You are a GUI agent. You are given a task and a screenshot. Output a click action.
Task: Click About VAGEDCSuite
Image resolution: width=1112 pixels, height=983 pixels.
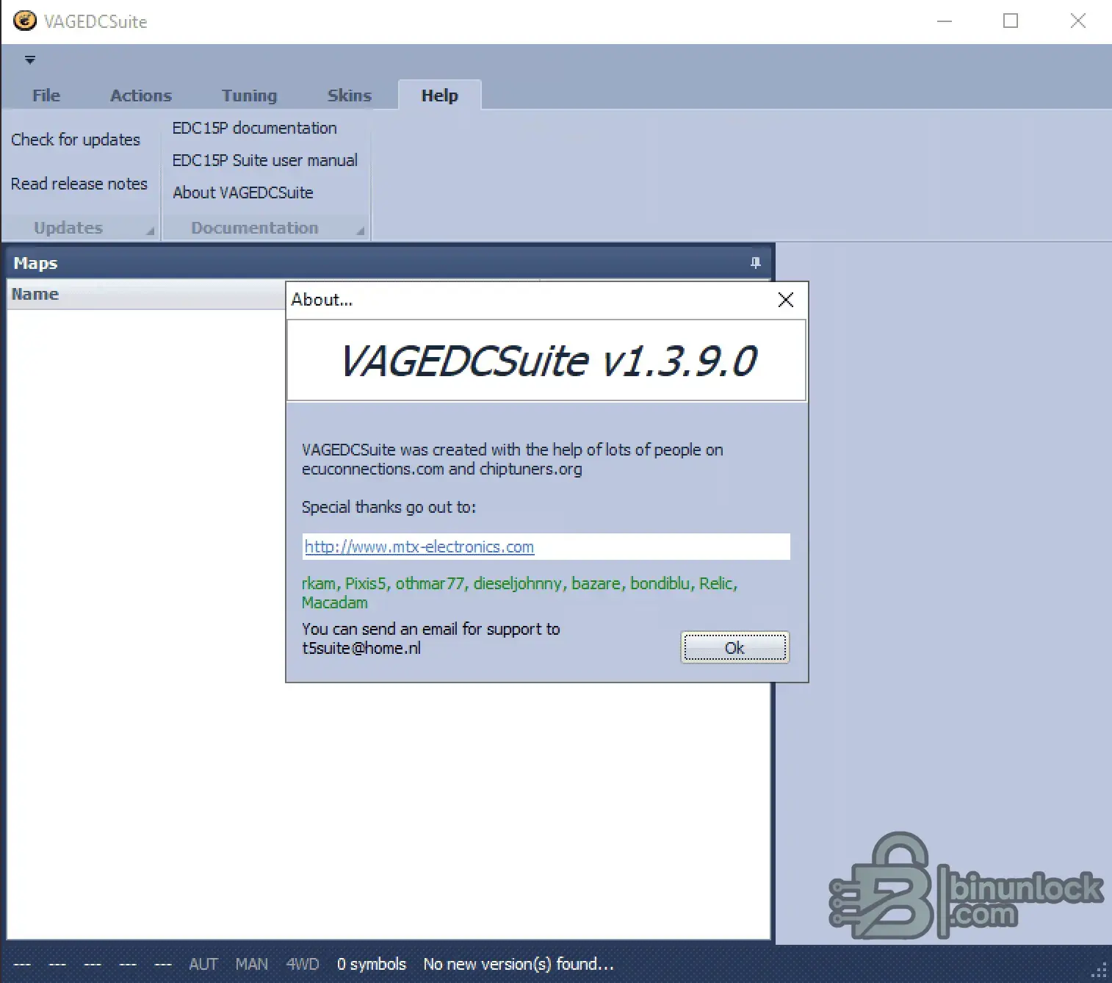click(243, 192)
